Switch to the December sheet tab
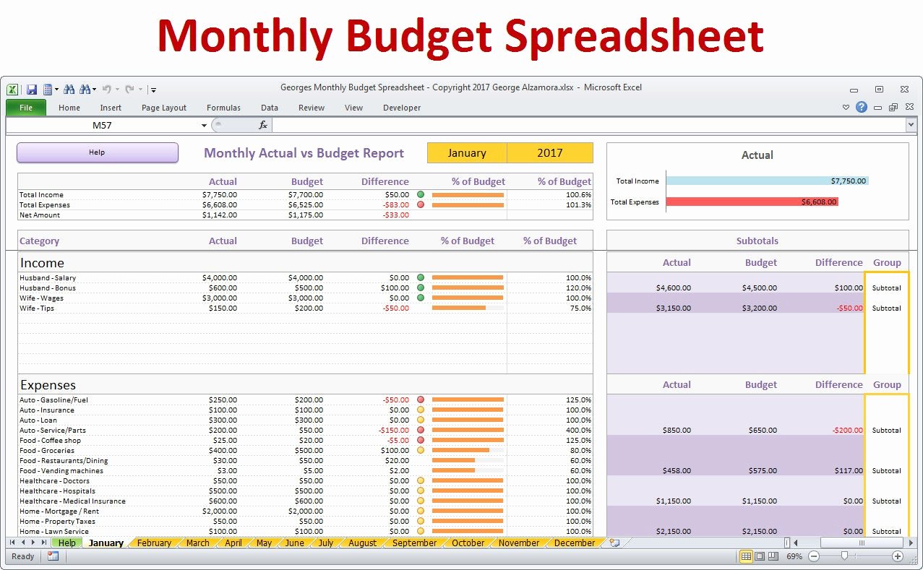The height and width of the screenshot is (570, 923). tap(575, 543)
